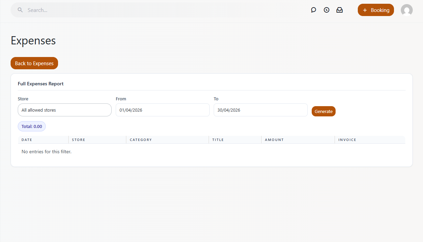Click the Category column header
423x242 pixels.
pos(141,140)
